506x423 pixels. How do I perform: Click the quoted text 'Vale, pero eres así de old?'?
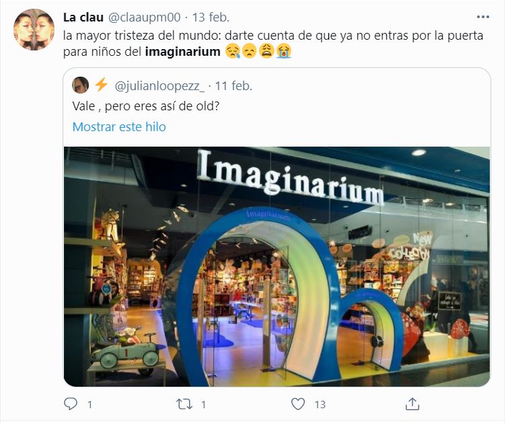pyautogui.click(x=146, y=106)
